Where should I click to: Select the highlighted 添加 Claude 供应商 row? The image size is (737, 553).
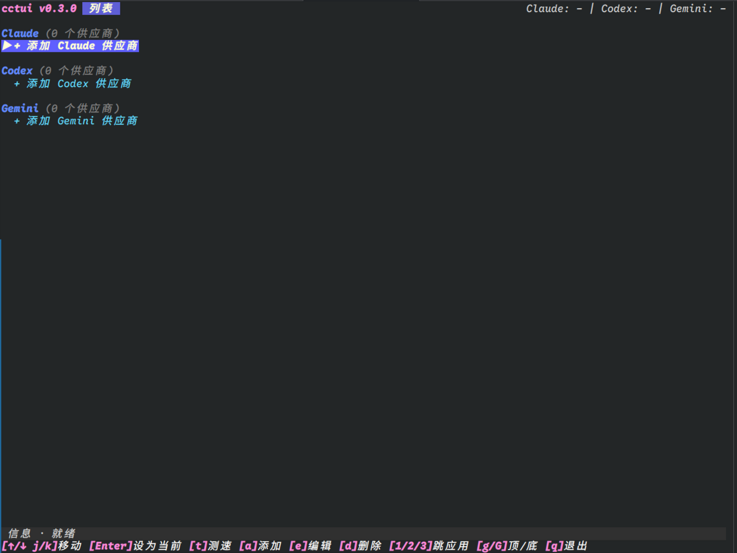coord(70,46)
